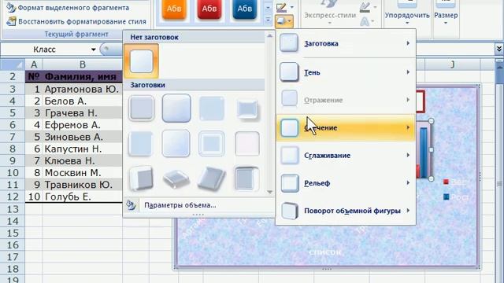504x283 pixels.
Task: Open the Заготовка submenu
Action: pyautogui.click(x=346, y=43)
